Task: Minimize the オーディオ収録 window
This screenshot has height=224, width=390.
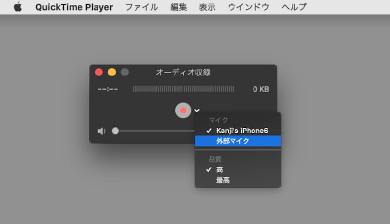Action: (112, 72)
